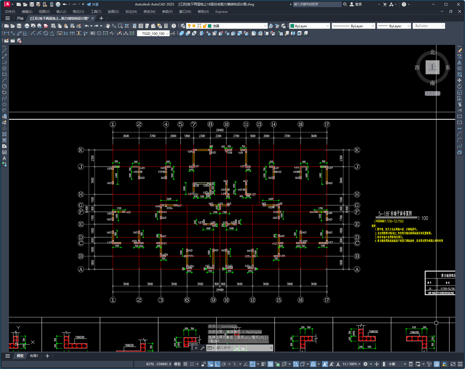Select the Erase tool in right toolbar
This screenshot has width=465, height=369.
pyautogui.click(x=460, y=50)
